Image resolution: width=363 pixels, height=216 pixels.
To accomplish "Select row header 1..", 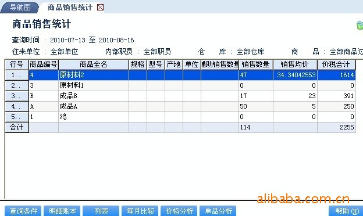I will (17, 75).
